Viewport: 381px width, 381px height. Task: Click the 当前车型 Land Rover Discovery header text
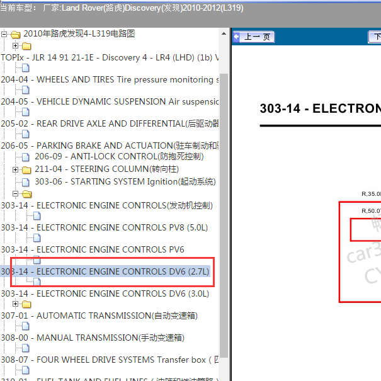(x=122, y=8)
